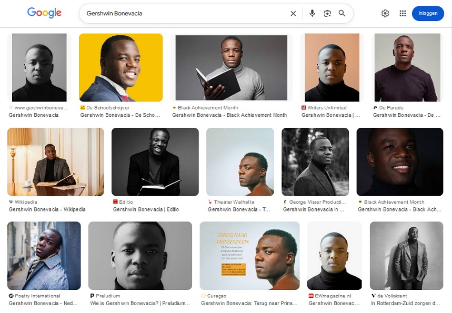Viewport: 452px width, 313px height.
Task: Click the Google logo
Action: coord(44,13)
